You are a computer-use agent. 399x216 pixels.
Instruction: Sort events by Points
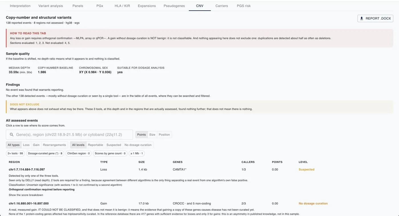coord(141,135)
